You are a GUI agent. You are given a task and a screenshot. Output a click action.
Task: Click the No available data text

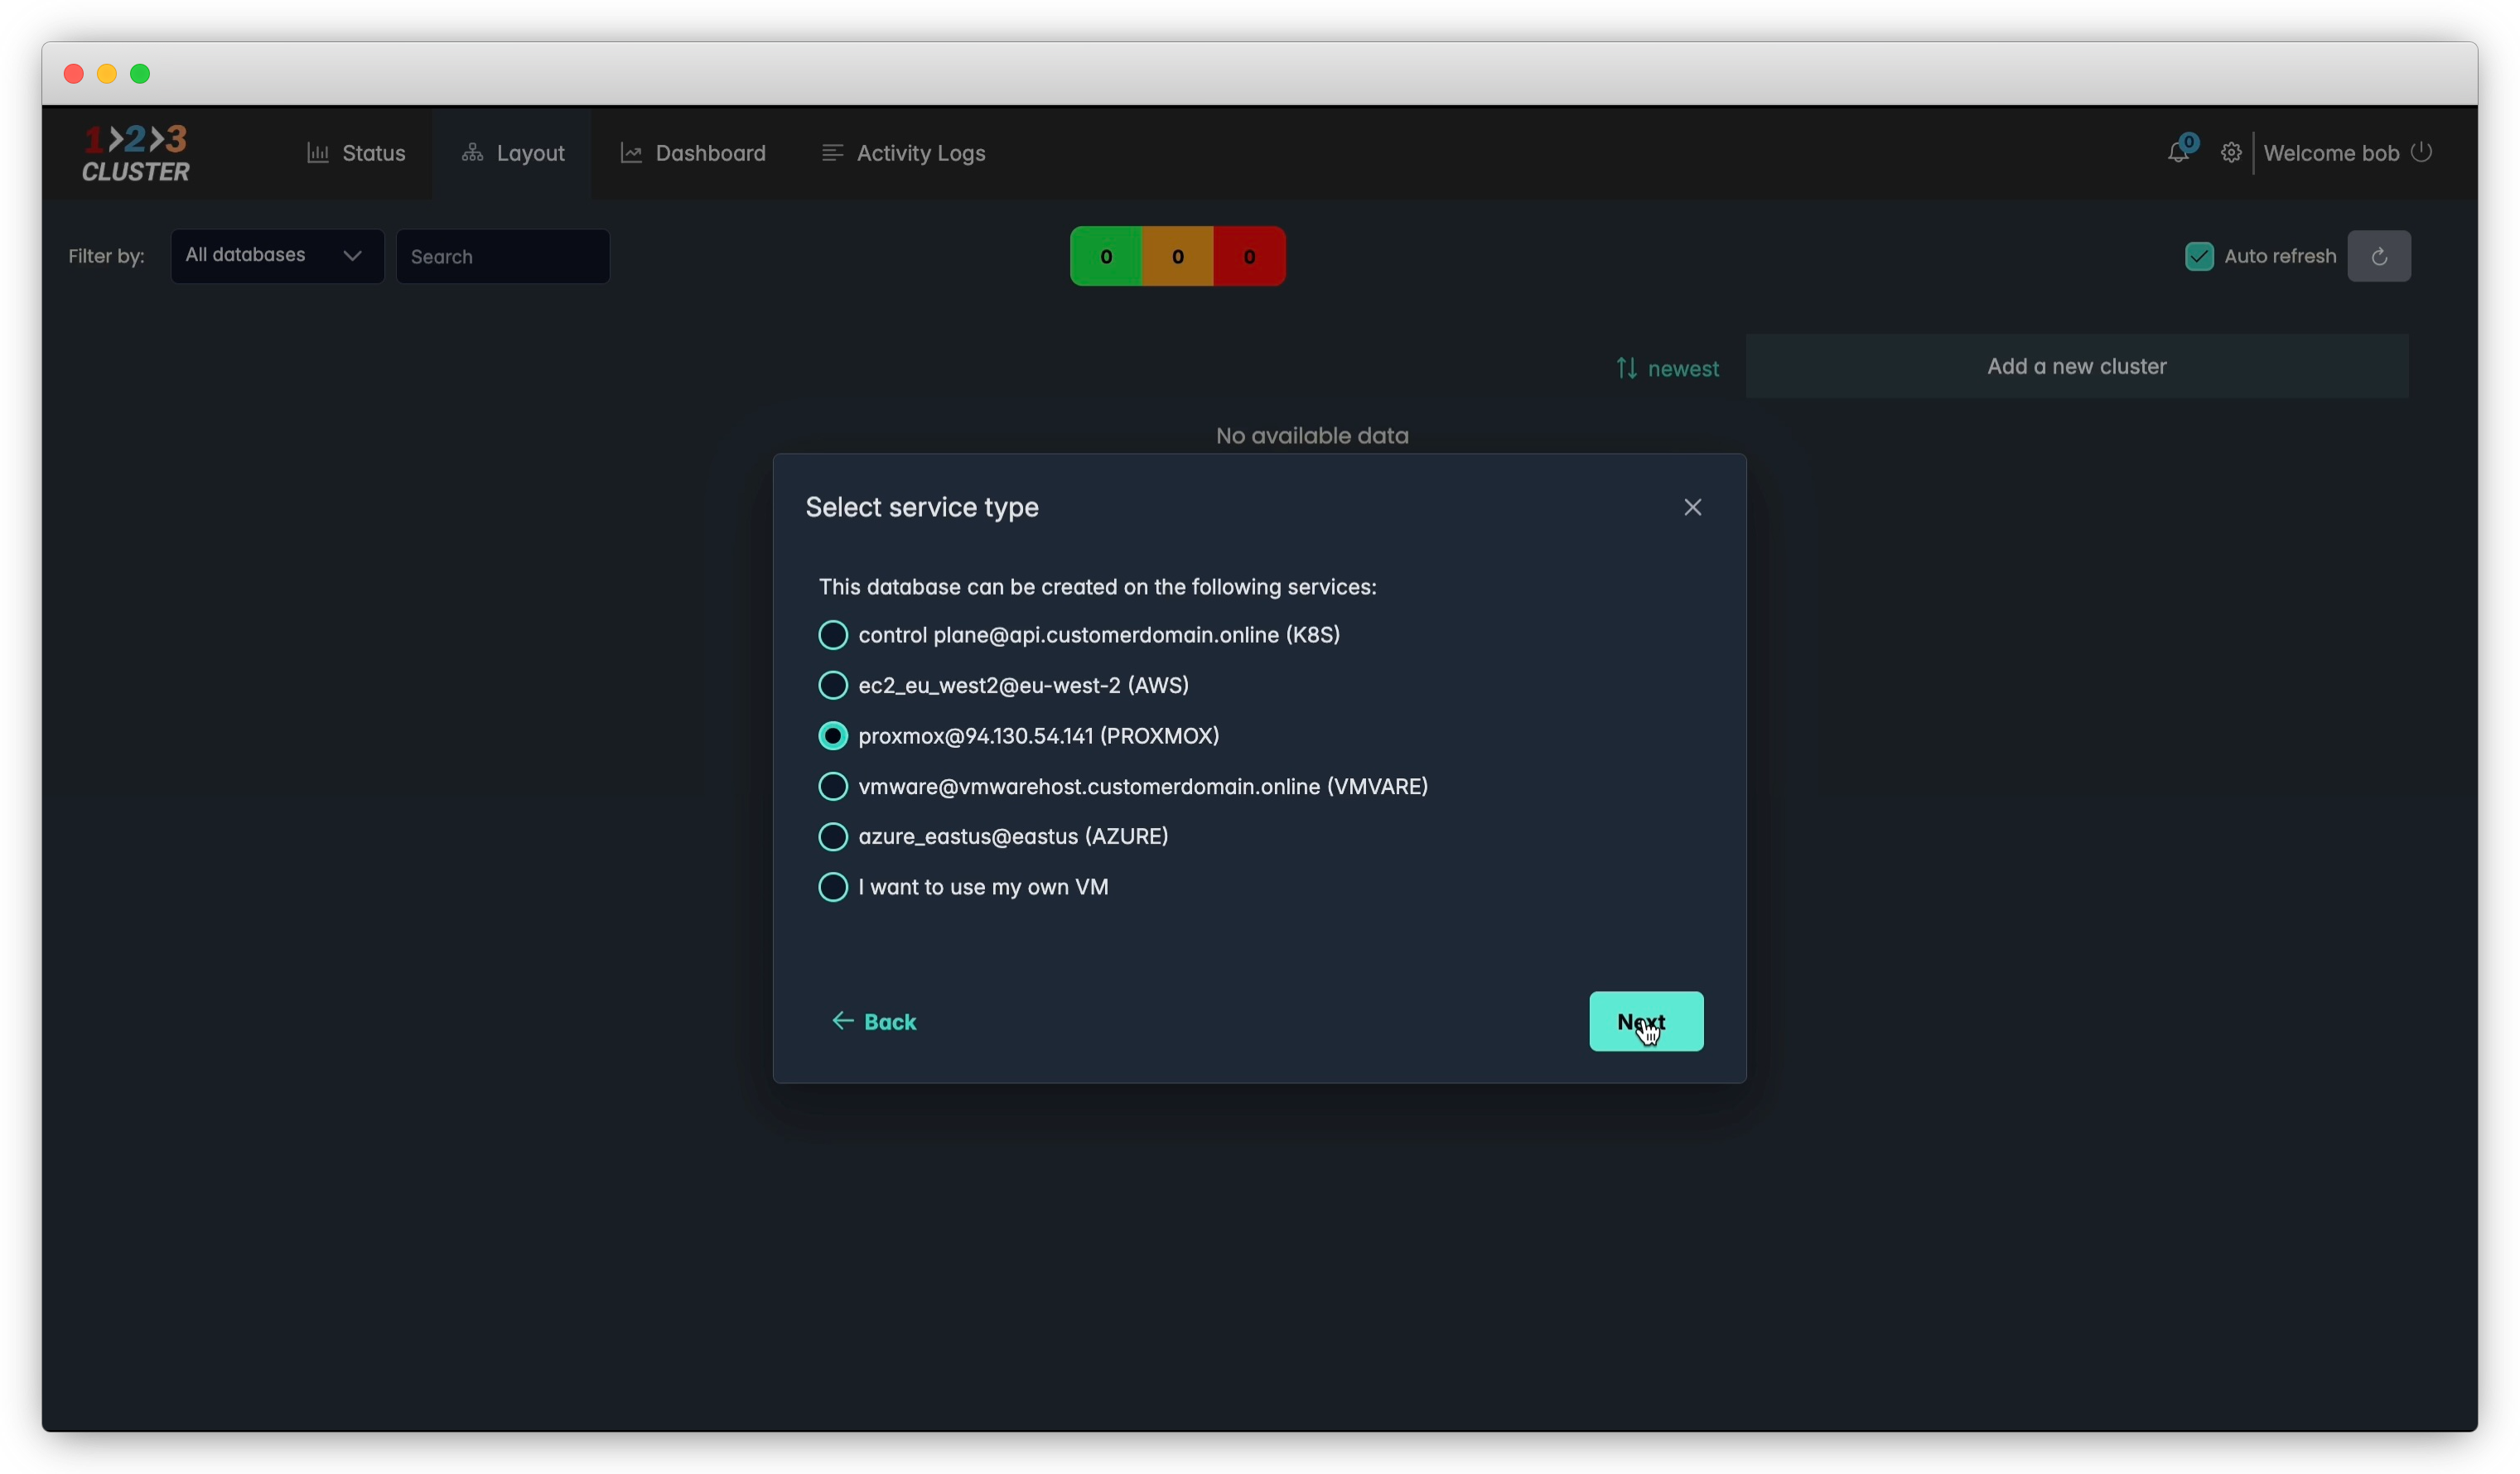(1312, 436)
